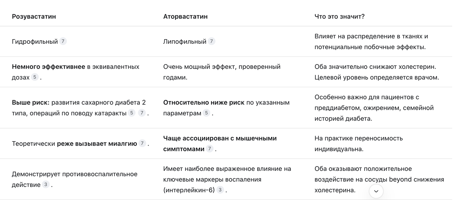Click citation badge 7 next to Гидрофильный
Viewport: 462px width, 200px height.
click(63, 41)
